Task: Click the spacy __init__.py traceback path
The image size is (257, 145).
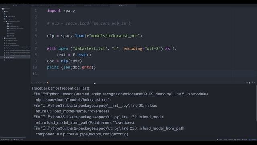Action: [85, 106]
